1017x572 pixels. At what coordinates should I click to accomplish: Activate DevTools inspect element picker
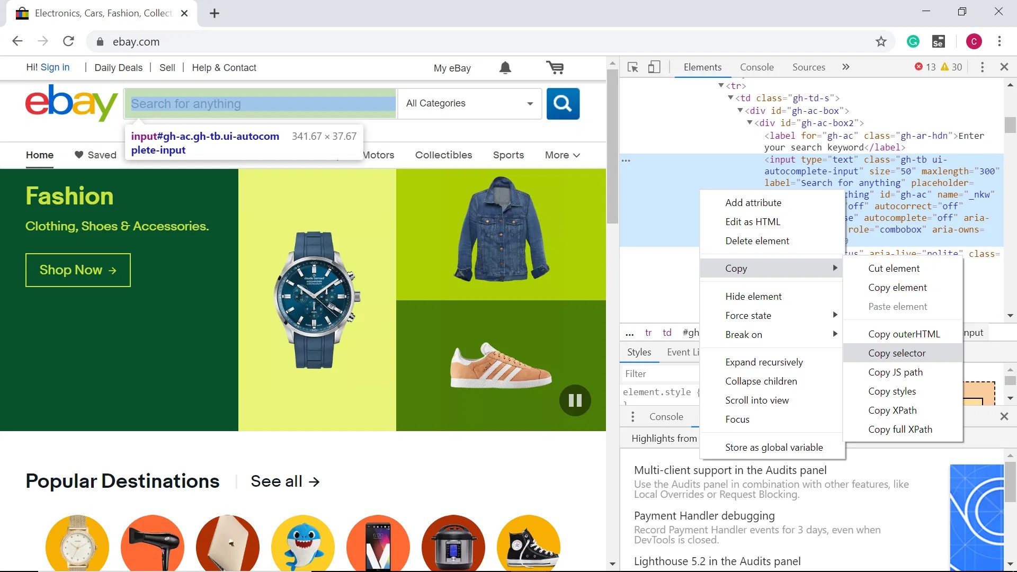click(x=632, y=67)
